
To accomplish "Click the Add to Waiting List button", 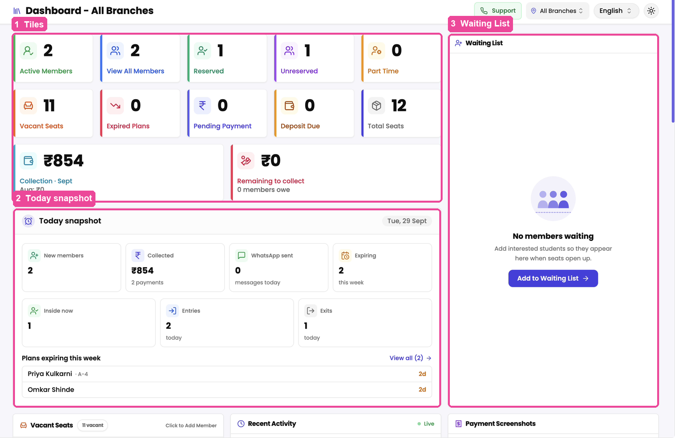I will click(553, 278).
